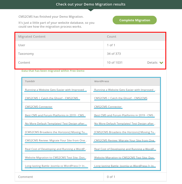Click the Complete Migration button
The image size is (182, 184).
pyautogui.click(x=135, y=20)
